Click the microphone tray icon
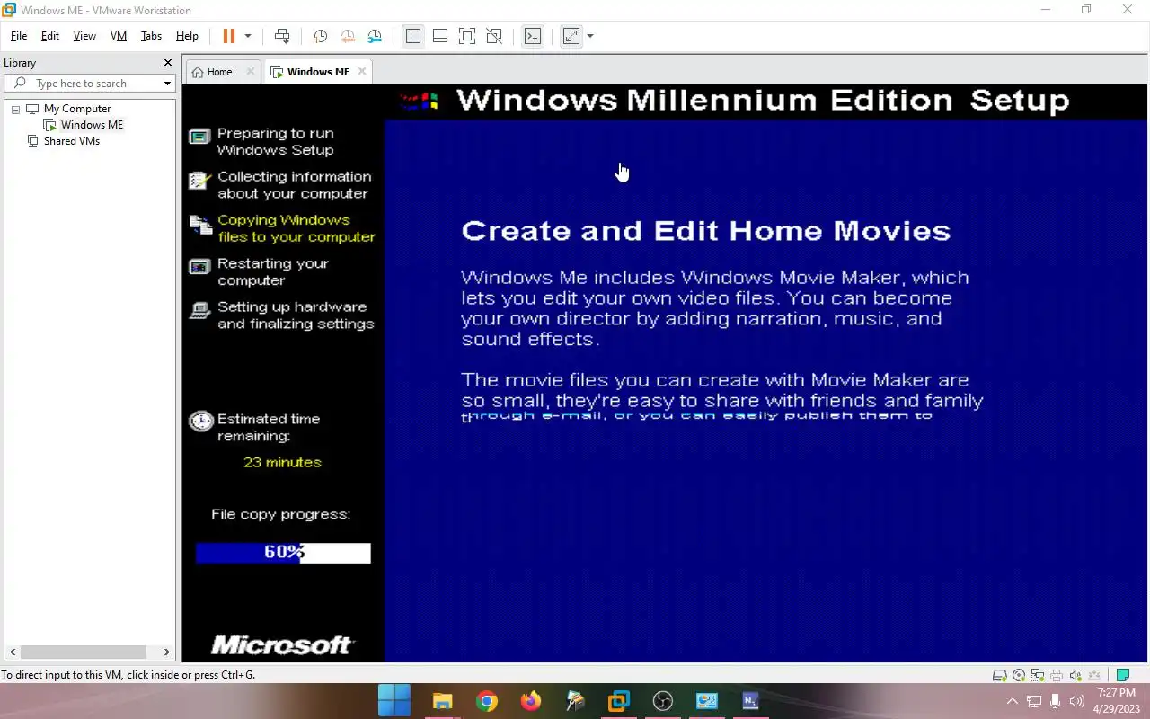 click(1055, 701)
